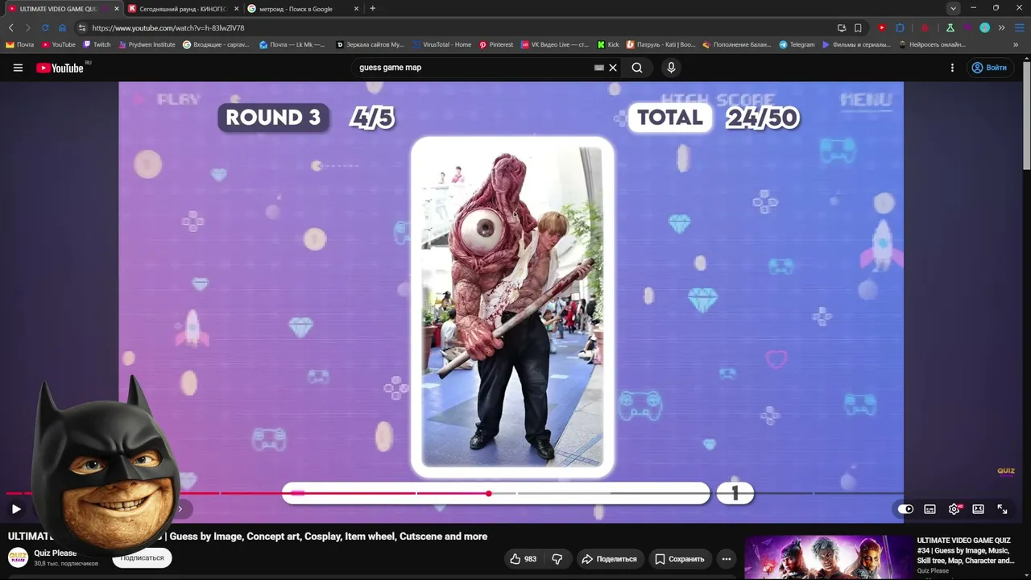Open the YouTube guide hamburger menu

tap(18, 68)
